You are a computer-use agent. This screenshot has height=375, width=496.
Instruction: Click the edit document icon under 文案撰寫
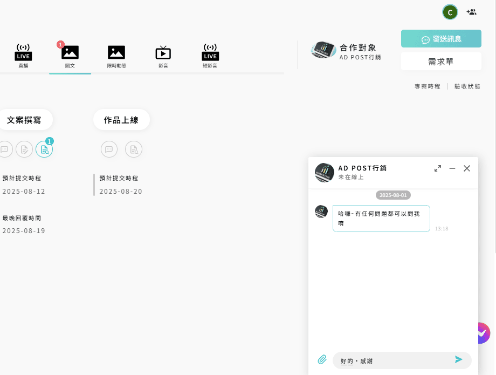24,149
